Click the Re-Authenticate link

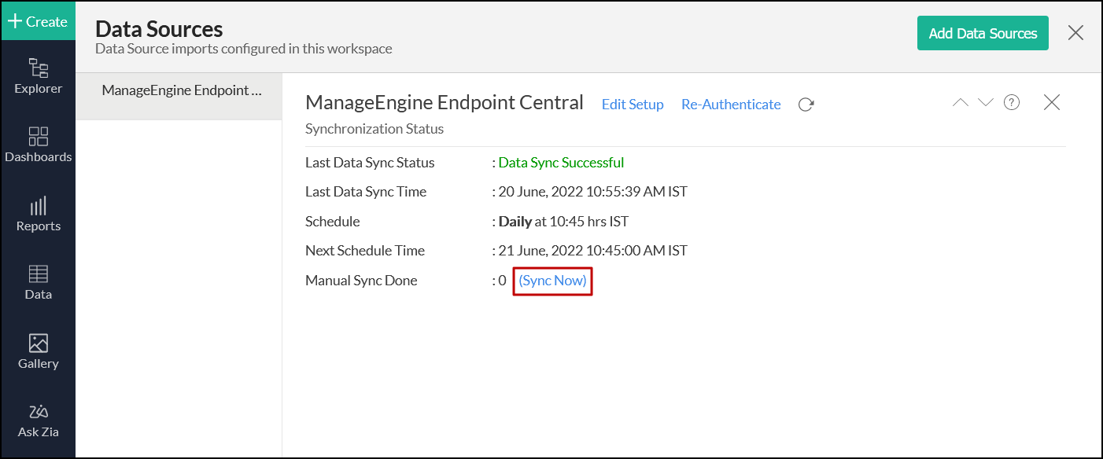(731, 105)
